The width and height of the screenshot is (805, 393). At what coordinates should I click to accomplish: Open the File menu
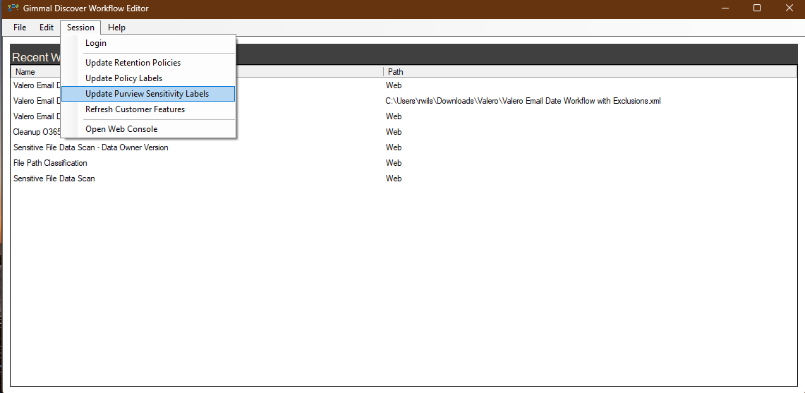tap(20, 28)
